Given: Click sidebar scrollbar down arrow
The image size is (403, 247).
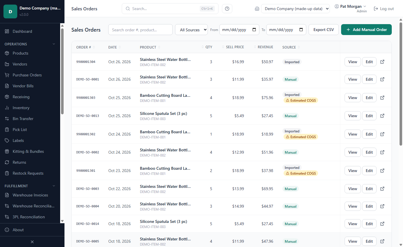Looking at the screenshot, I should click(62, 221).
